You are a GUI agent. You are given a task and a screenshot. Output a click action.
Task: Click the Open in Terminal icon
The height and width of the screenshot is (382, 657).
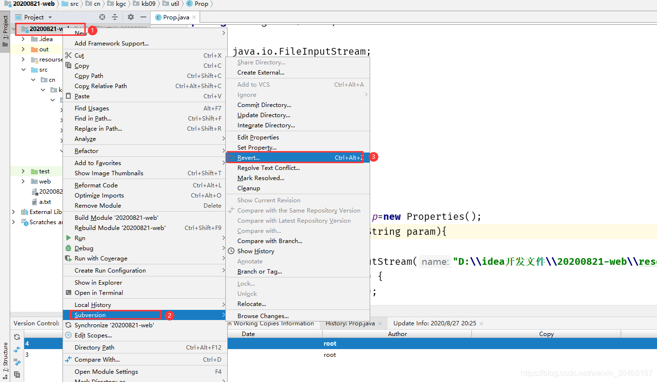click(68, 292)
